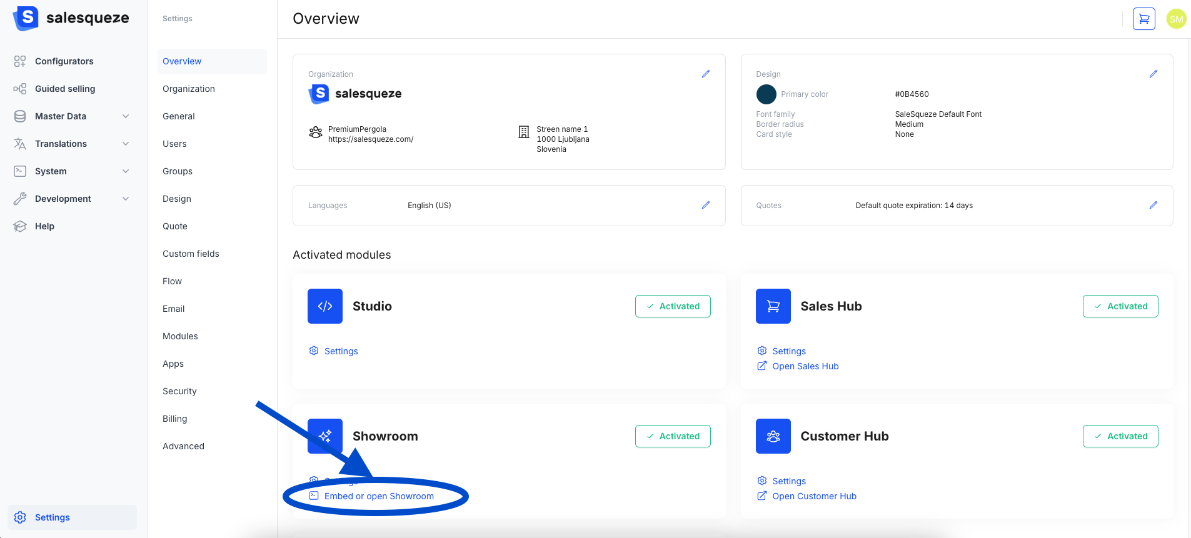The height and width of the screenshot is (538, 1191).
Task: Click the #0B4560 color hex value
Action: (912, 94)
